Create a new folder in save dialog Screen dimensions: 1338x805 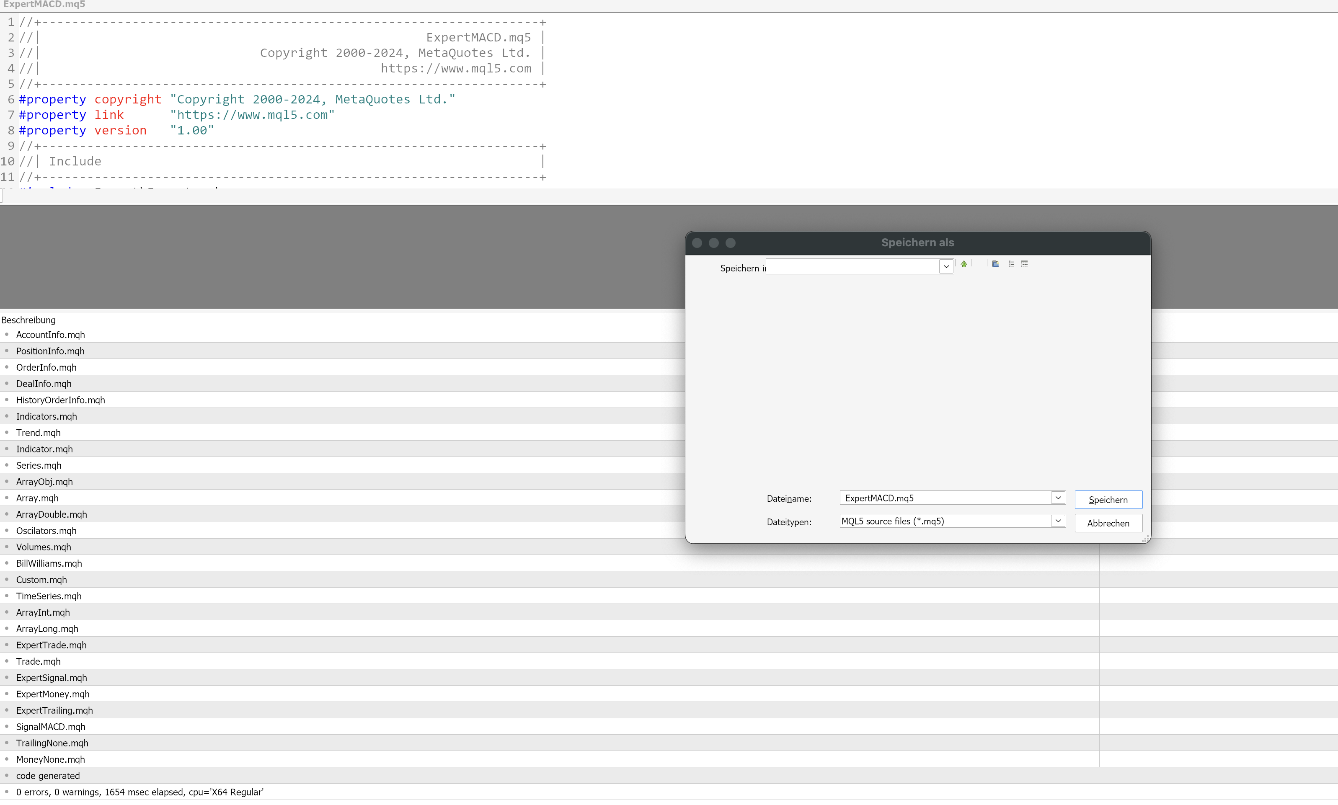pos(995,264)
